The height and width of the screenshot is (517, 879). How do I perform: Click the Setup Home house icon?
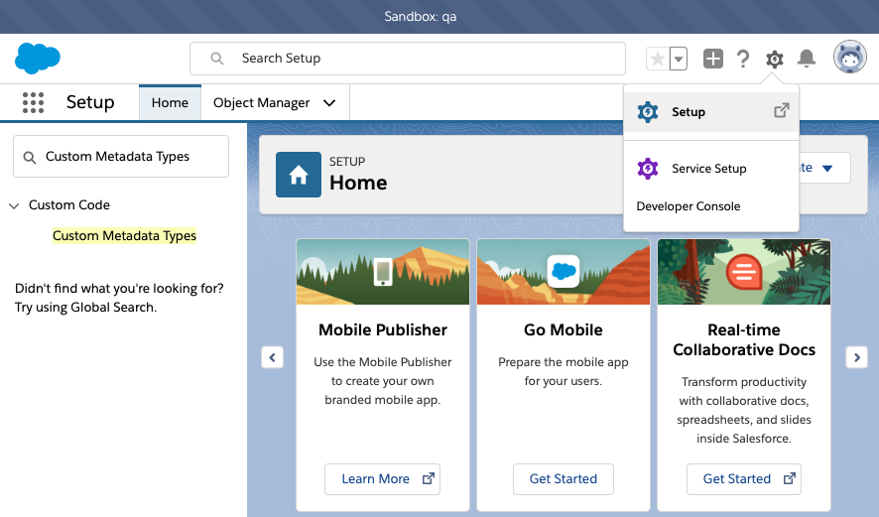(299, 175)
